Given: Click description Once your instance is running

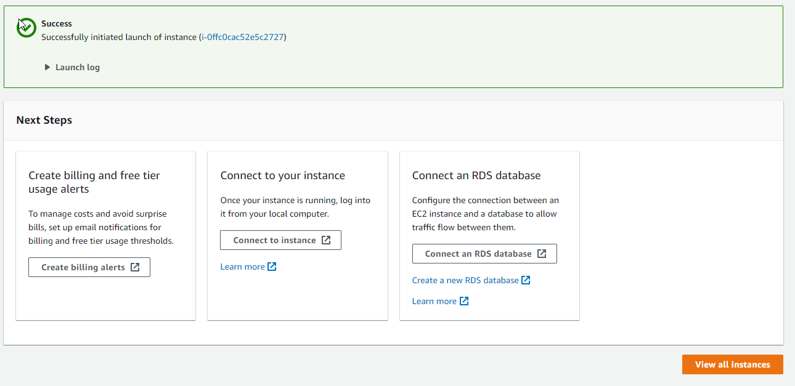Looking at the screenshot, I should click(296, 207).
